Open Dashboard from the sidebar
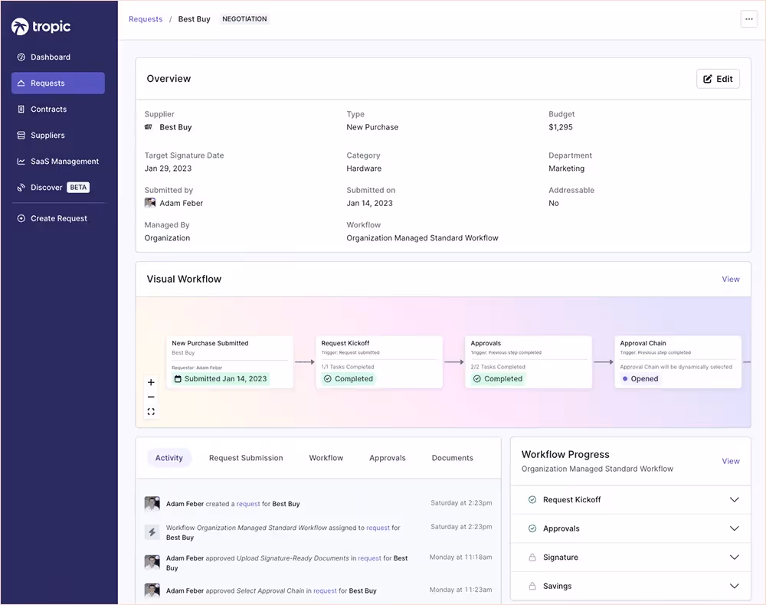Screen dimensions: 766x605 52,57
